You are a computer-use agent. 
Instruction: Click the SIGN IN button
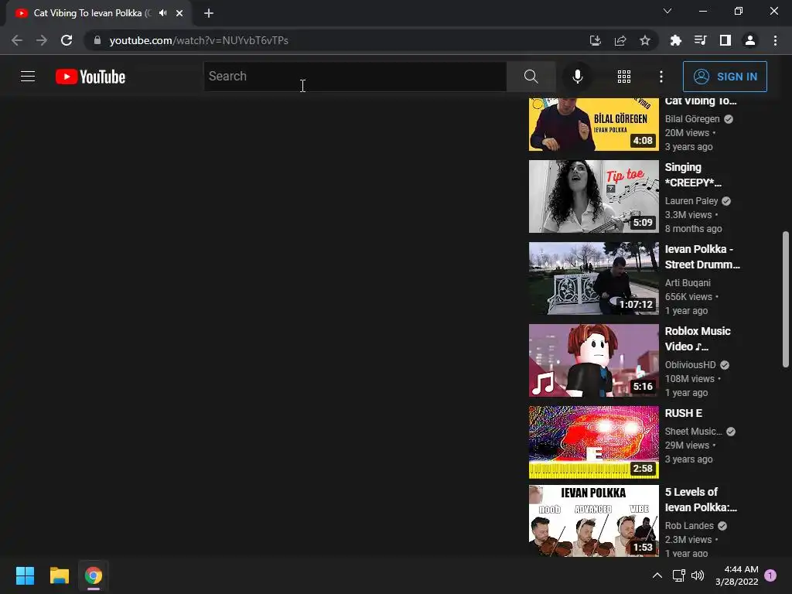(x=725, y=77)
